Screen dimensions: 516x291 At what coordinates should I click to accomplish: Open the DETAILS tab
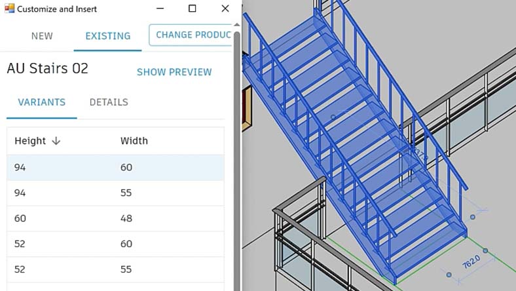pos(109,102)
